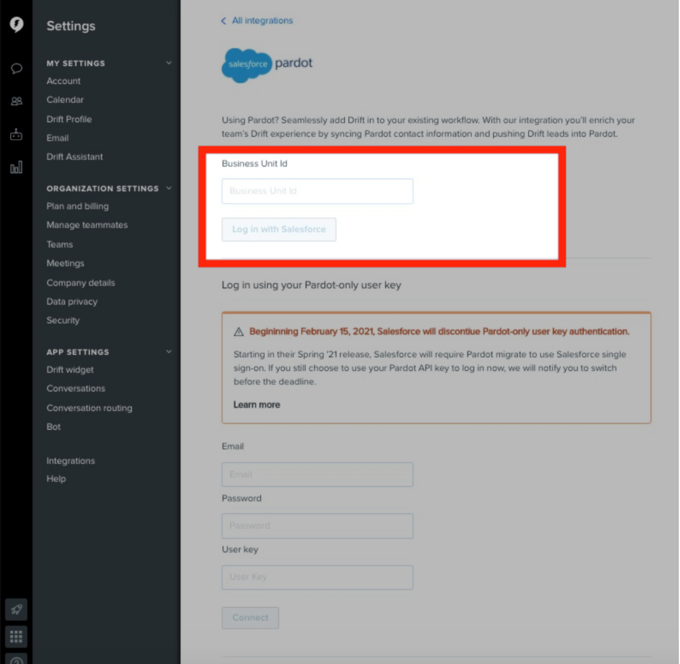Open Conversation routing
Image resolution: width=680 pixels, height=664 pixels.
[89, 408]
